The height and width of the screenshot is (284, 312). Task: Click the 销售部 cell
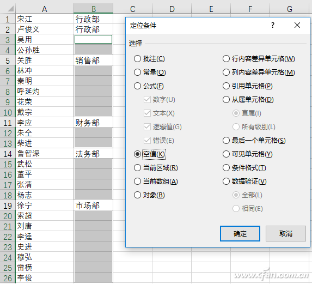pos(93,61)
